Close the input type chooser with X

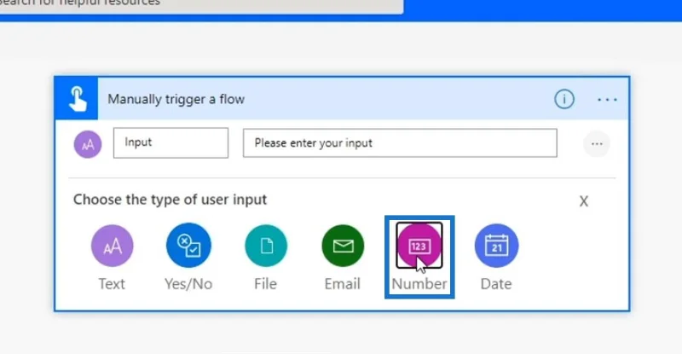click(x=584, y=201)
